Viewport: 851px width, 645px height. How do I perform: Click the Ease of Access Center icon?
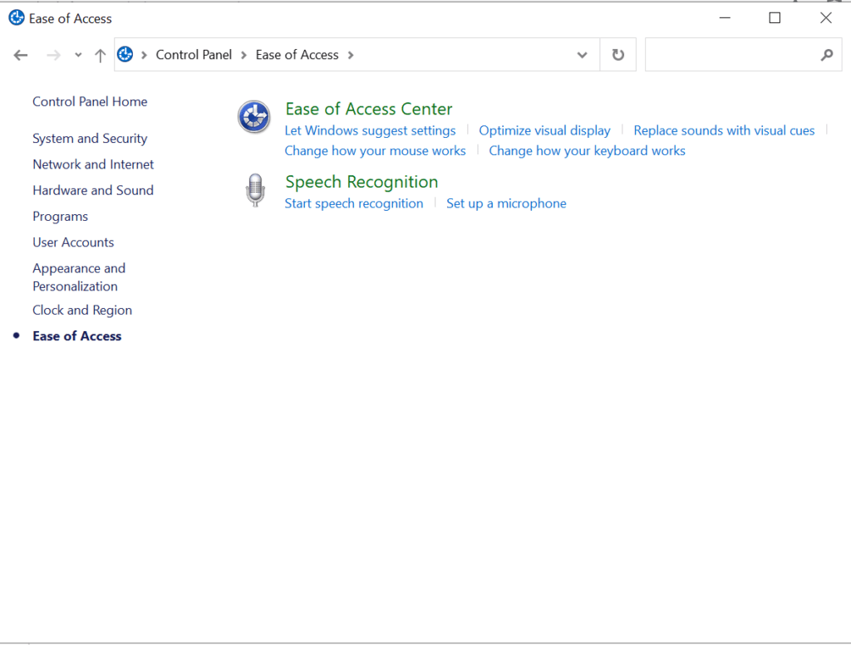click(254, 116)
